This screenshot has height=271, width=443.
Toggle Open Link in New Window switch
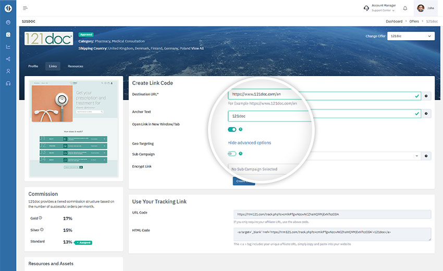(232, 129)
